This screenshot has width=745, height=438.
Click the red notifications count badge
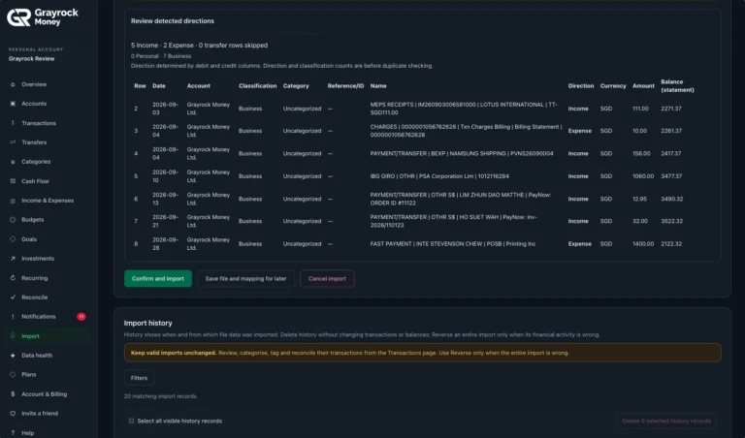81,317
